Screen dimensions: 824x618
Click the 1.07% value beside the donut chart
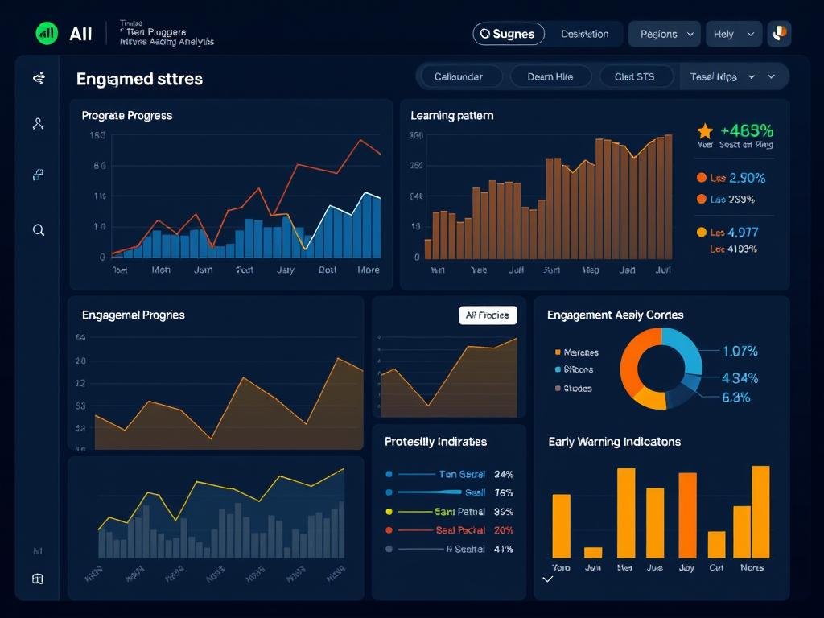click(739, 352)
